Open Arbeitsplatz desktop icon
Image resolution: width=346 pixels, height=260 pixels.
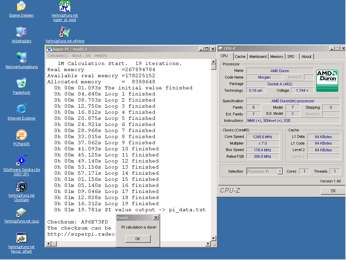(x=21, y=32)
